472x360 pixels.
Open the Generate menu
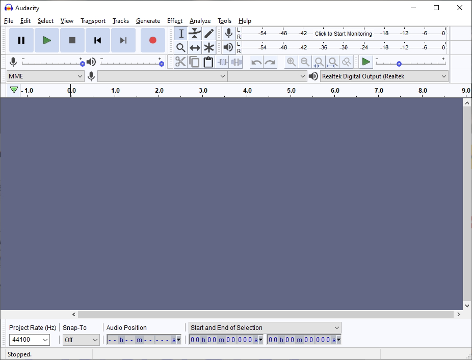pos(148,21)
